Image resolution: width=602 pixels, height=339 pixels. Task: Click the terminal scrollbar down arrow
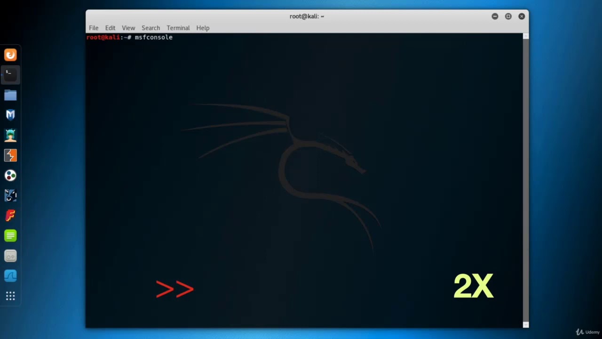pyautogui.click(x=526, y=324)
